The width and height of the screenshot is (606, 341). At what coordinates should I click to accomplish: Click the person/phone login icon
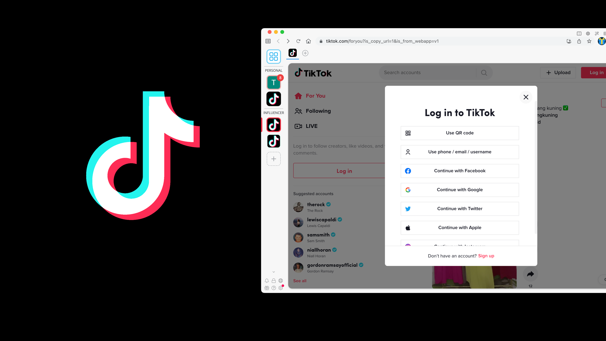click(x=408, y=152)
